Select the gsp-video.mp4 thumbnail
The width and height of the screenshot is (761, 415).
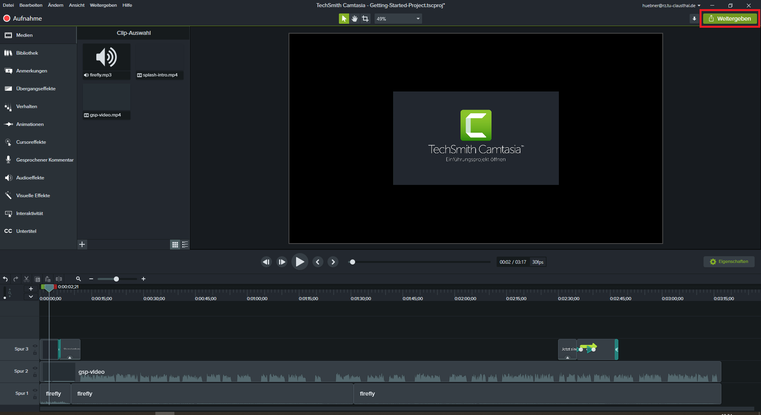[x=106, y=97]
